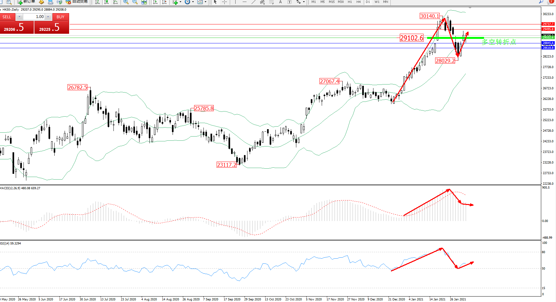Select the text label 'T' tool

click(289, 2)
